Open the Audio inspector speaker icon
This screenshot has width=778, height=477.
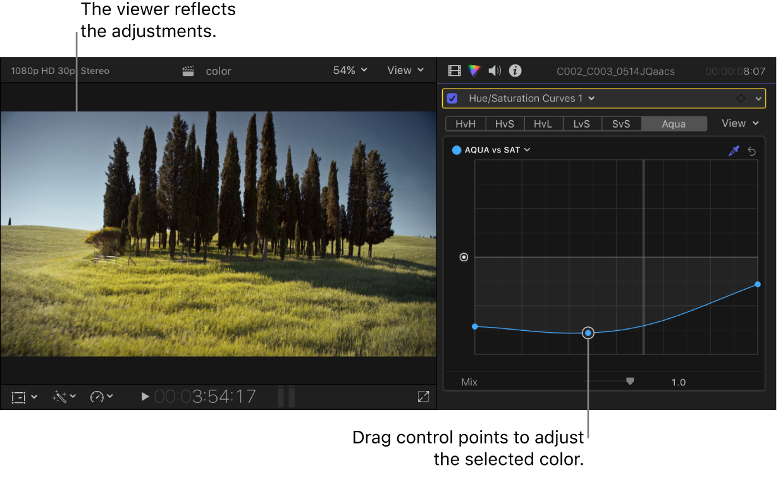pyautogui.click(x=495, y=70)
